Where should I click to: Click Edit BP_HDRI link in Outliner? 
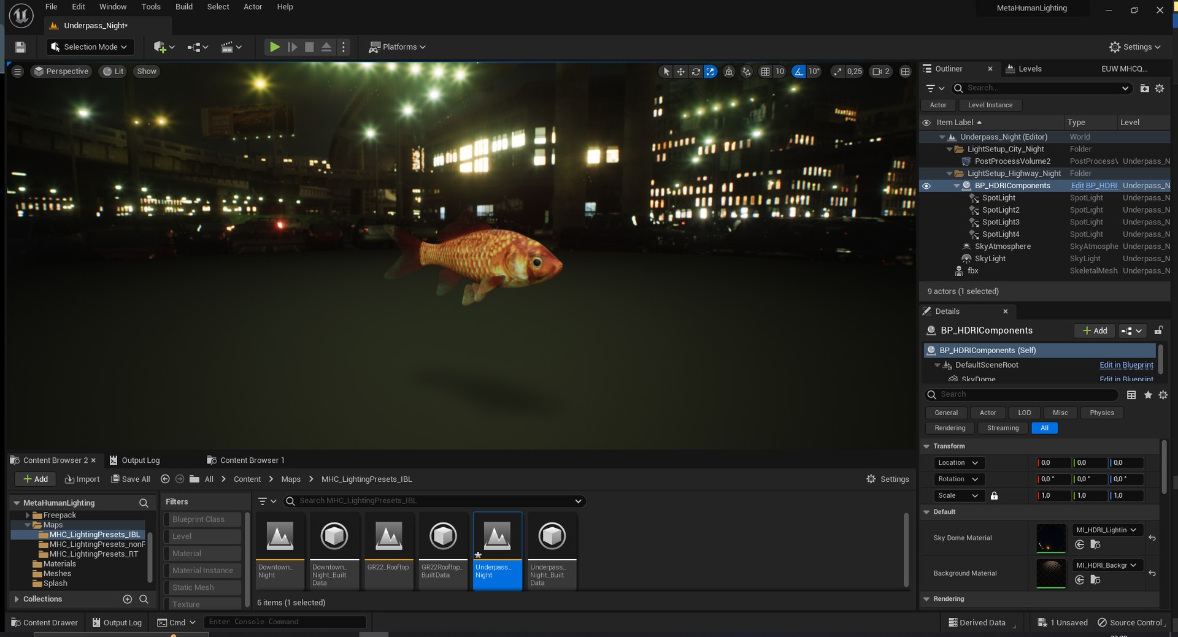[1094, 186]
